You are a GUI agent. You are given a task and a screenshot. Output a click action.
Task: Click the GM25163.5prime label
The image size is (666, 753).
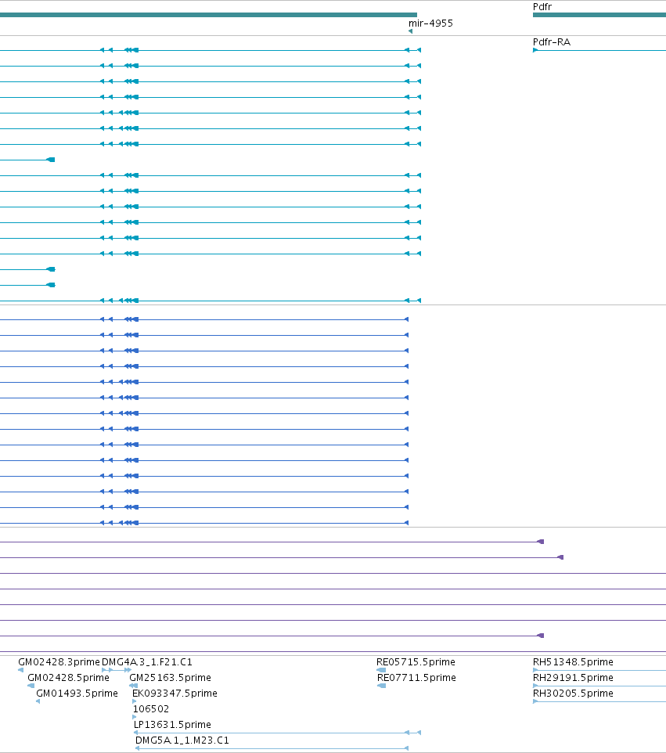click(x=170, y=678)
